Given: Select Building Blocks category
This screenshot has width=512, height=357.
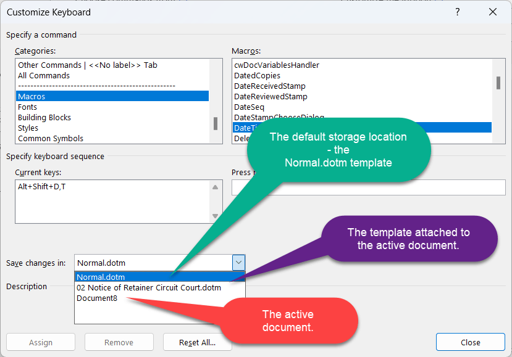Looking at the screenshot, I should pyautogui.click(x=44, y=117).
